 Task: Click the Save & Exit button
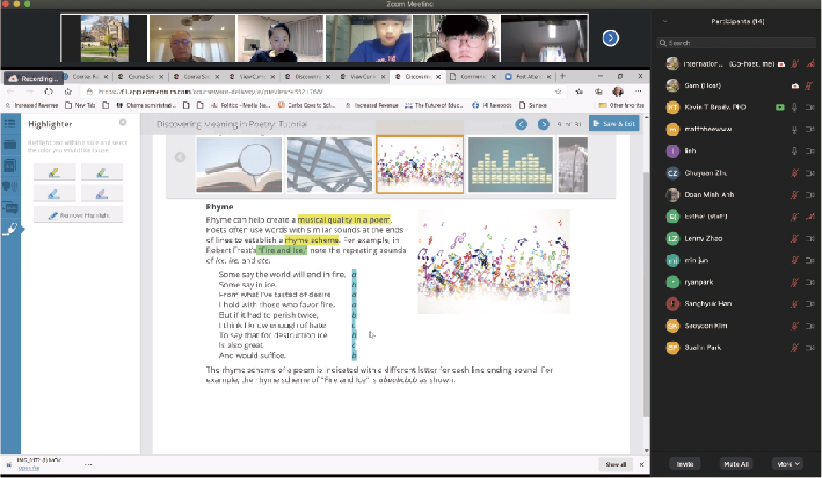click(x=613, y=124)
